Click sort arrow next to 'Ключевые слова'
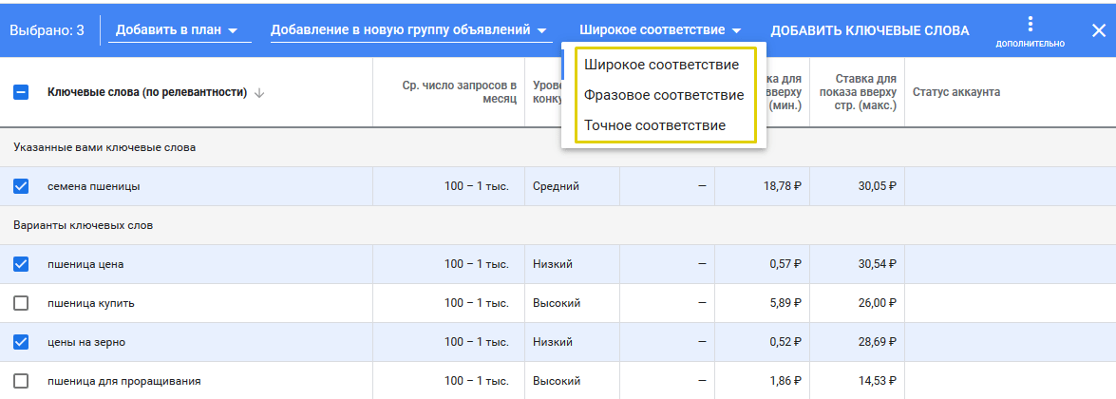The width and height of the screenshot is (1116, 399). [x=259, y=93]
